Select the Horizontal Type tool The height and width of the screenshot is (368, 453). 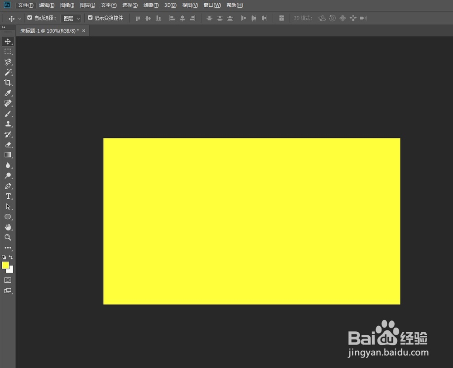[x=8, y=196]
